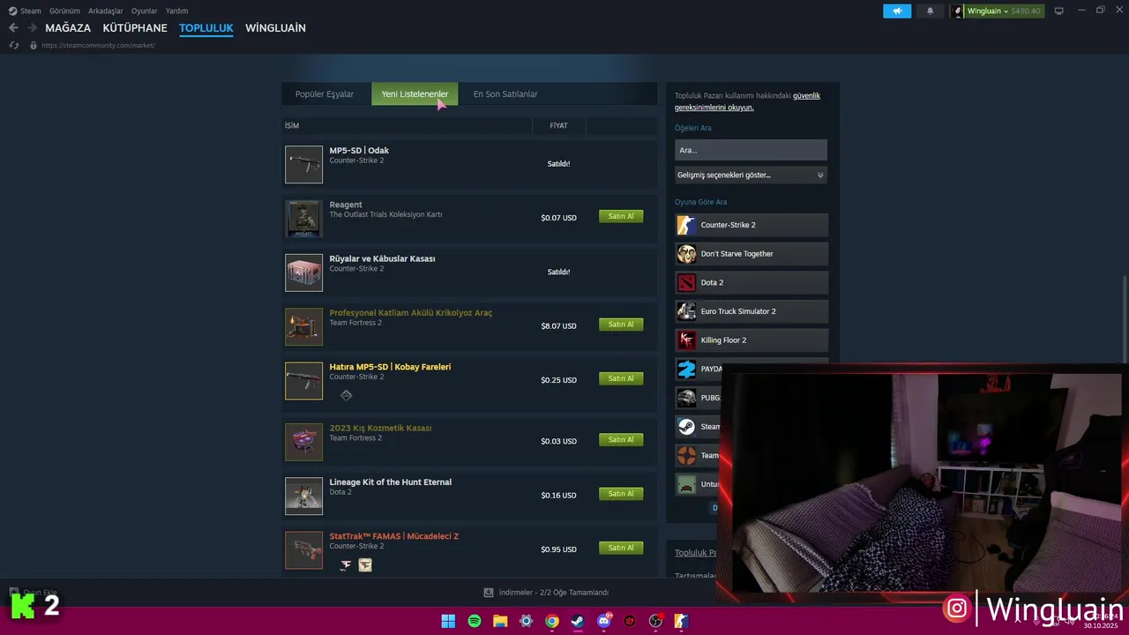1129x635 pixels.
Task: Expand Gelişmiş seçenekleri göster dropdown
Action: [x=751, y=175]
